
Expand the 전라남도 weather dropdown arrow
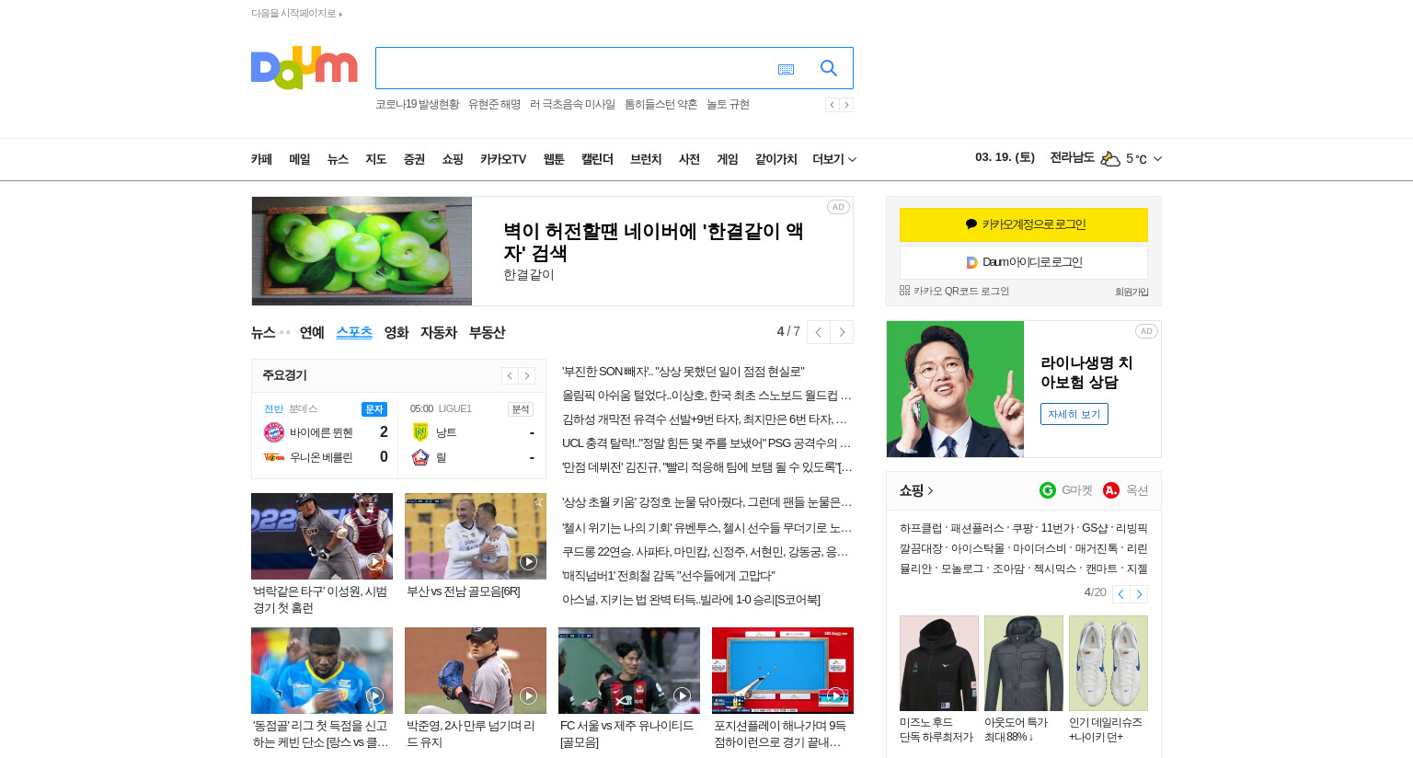1157,159
